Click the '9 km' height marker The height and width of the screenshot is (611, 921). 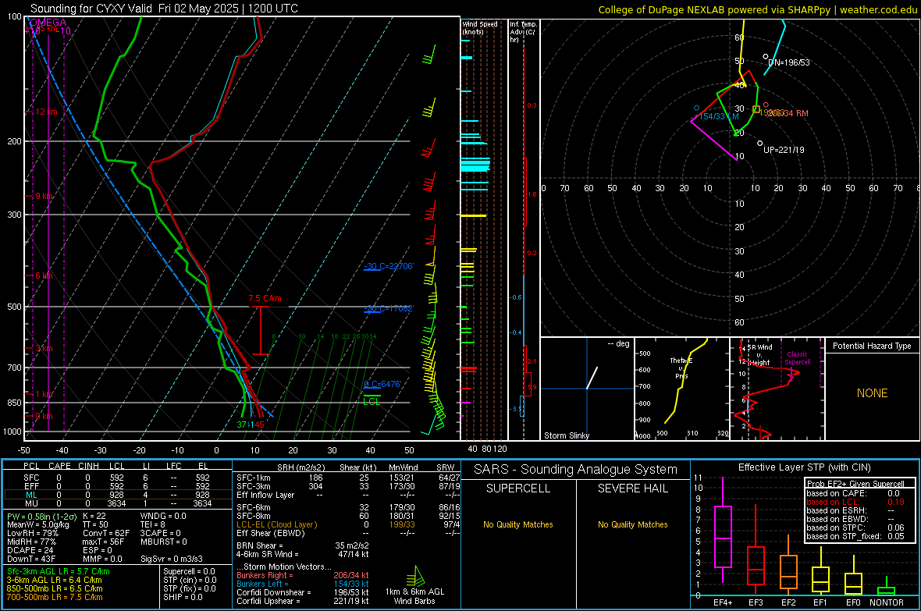(44, 196)
